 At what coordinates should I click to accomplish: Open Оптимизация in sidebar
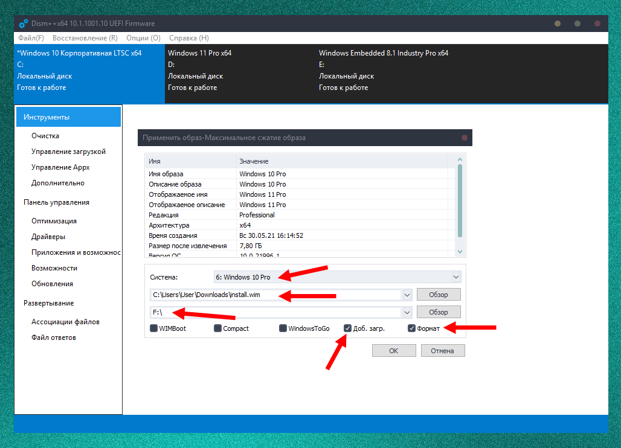pyautogui.click(x=54, y=221)
